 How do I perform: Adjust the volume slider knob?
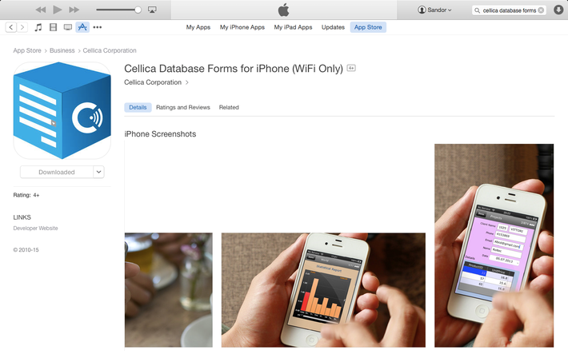(x=138, y=10)
